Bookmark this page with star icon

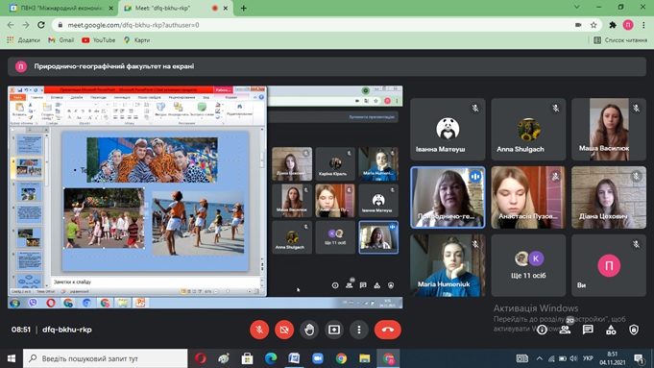tap(593, 25)
